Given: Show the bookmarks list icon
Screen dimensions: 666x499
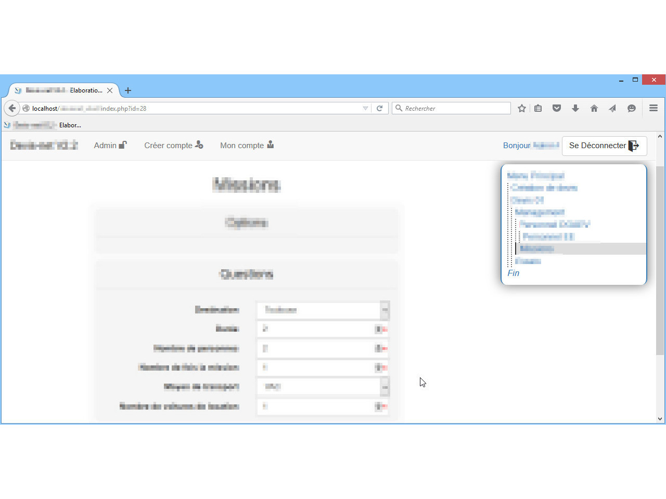Looking at the screenshot, I should (538, 108).
